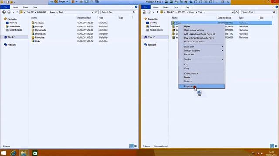Go back in the SSD (C:) Explorer window

(x=144, y=12)
